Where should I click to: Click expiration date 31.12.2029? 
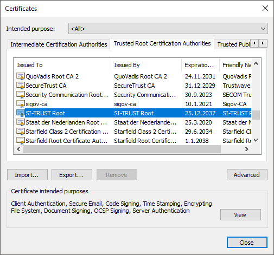pyautogui.click(x=200, y=86)
